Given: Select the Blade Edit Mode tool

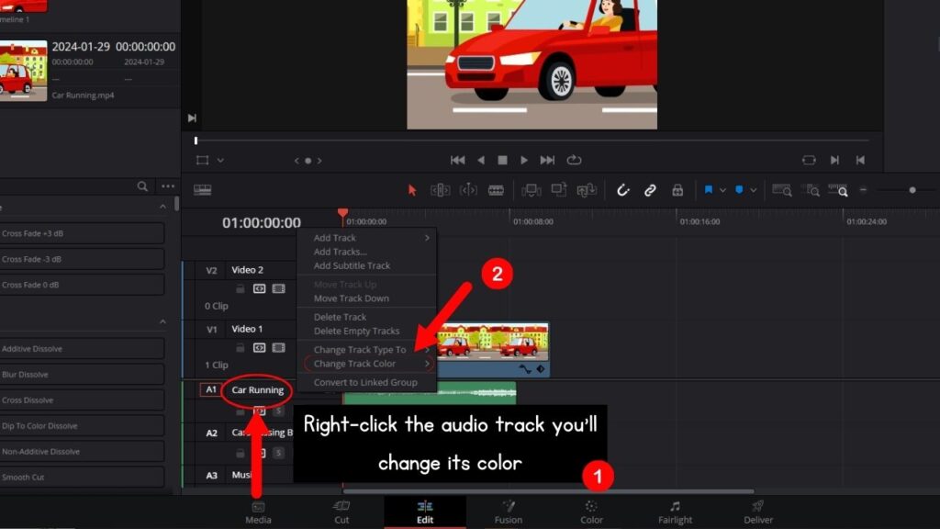Looking at the screenshot, I should pos(496,190).
